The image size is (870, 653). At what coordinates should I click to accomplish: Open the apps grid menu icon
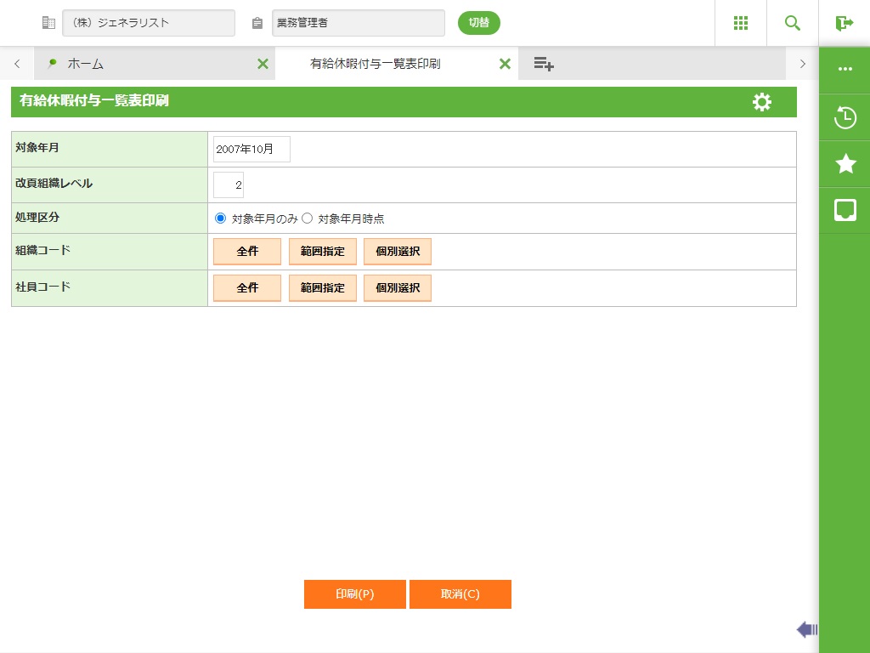click(740, 23)
